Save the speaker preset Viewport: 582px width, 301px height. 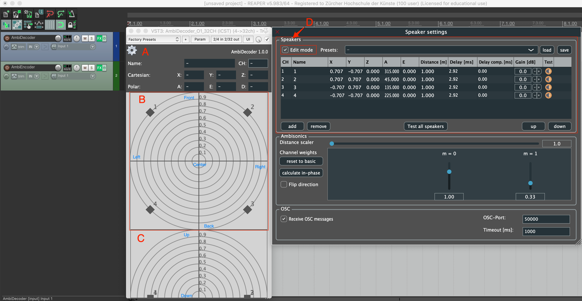[x=564, y=50]
